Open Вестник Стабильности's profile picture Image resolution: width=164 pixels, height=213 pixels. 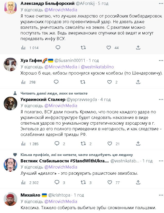click(x=11, y=165)
